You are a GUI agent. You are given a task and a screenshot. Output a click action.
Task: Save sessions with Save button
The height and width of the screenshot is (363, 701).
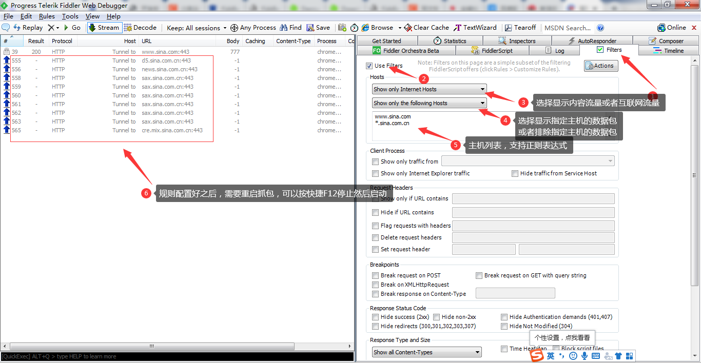pos(318,28)
